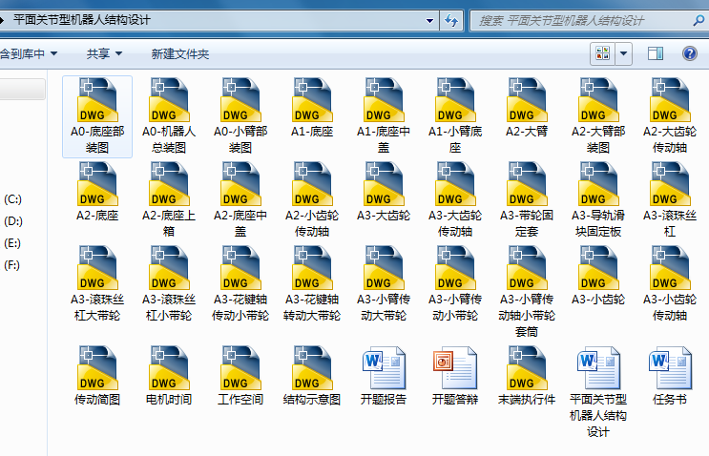Navigate to drive (F:) in sidebar
The height and width of the screenshot is (456, 709).
click(11, 265)
